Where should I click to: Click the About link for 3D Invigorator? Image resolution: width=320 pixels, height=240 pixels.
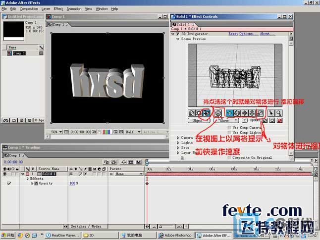point(267,34)
